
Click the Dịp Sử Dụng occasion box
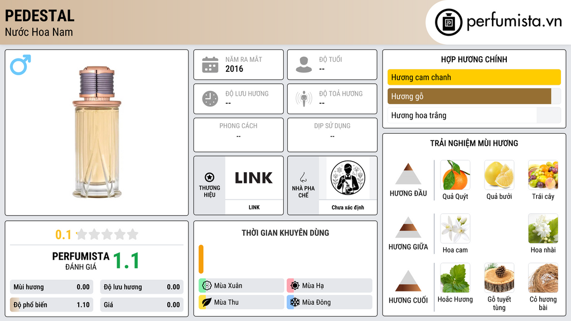click(x=332, y=135)
